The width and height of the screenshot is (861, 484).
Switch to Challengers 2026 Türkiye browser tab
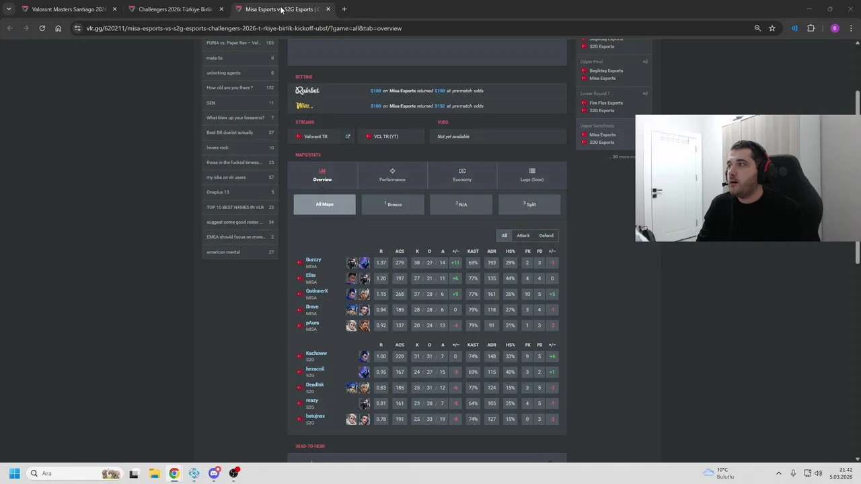pos(176,9)
